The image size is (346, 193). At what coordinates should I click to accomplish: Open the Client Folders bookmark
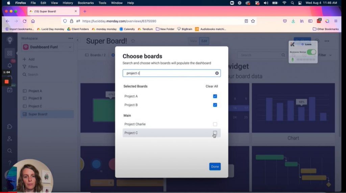click(78, 29)
